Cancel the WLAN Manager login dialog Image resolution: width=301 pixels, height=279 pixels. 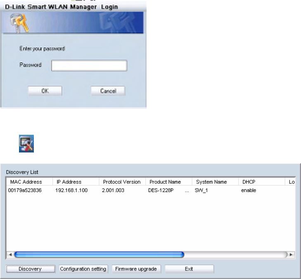click(108, 91)
